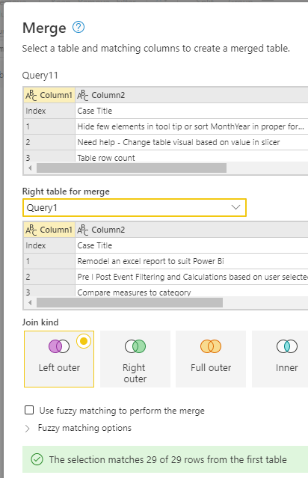Open the Merge help question-mark icon
The image size is (308, 478).
pyautogui.click(x=78, y=28)
